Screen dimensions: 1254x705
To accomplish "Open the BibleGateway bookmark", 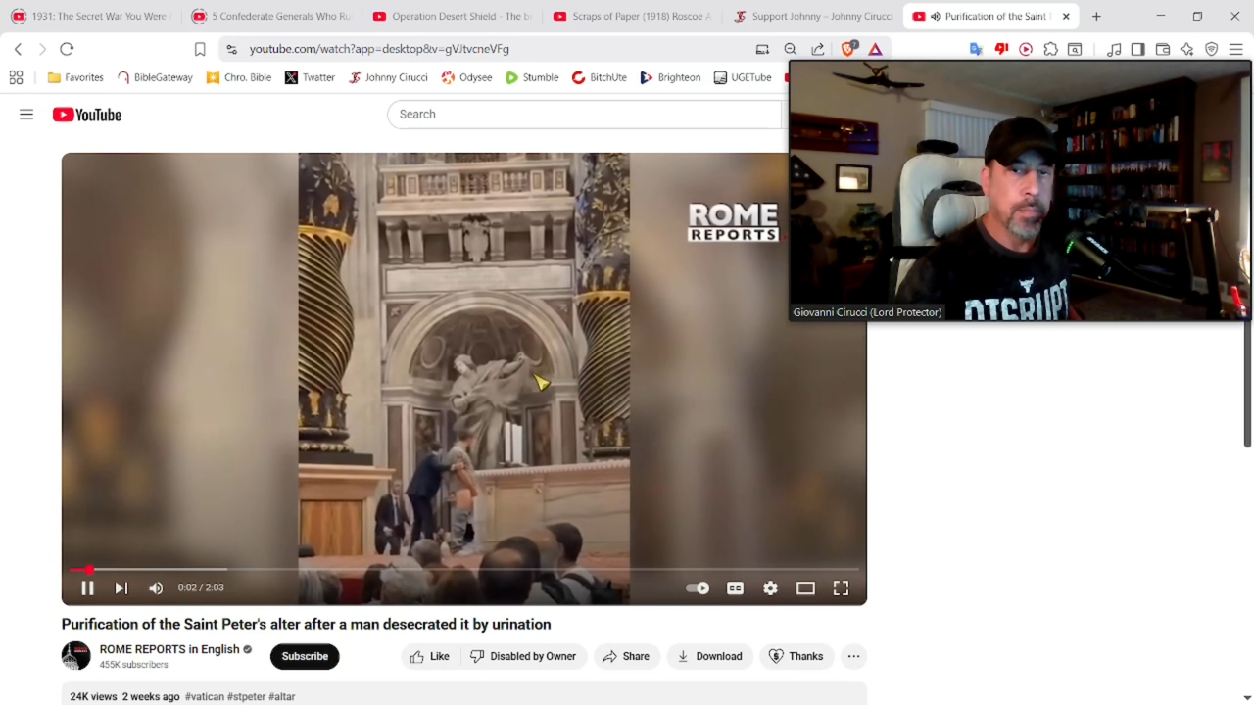I will pyautogui.click(x=155, y=77).
